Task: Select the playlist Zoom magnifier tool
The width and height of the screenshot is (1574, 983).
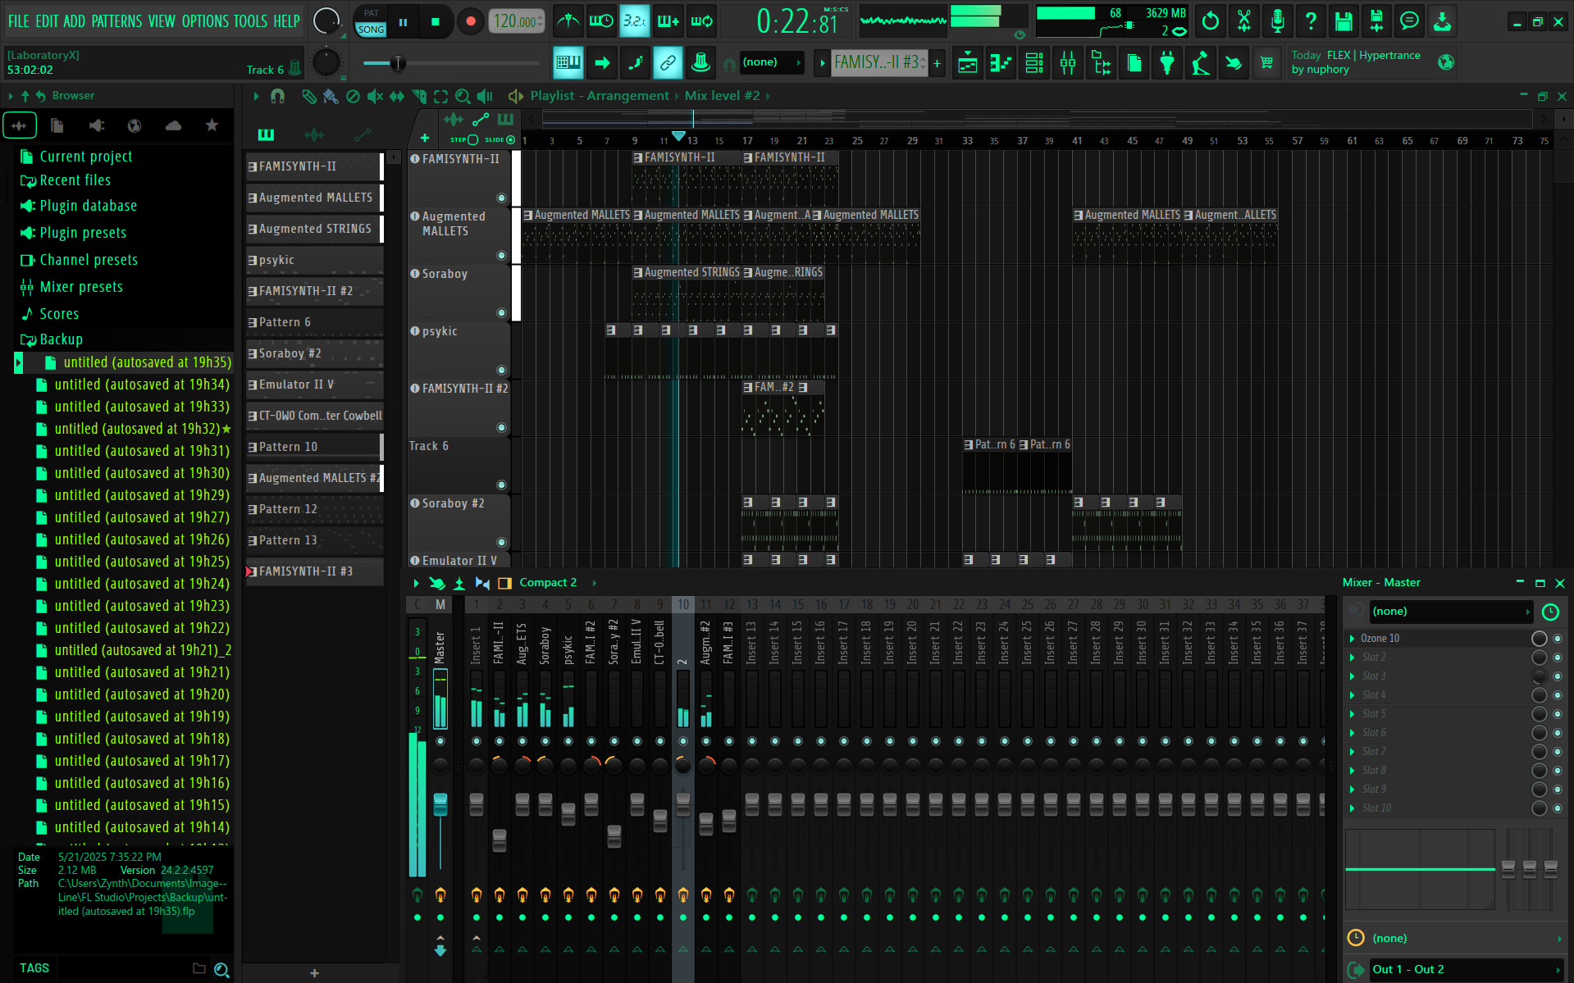Action: point(463,96)
